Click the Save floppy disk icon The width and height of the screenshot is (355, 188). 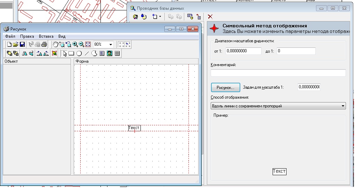pyautogui.click(x=22, y=44)
